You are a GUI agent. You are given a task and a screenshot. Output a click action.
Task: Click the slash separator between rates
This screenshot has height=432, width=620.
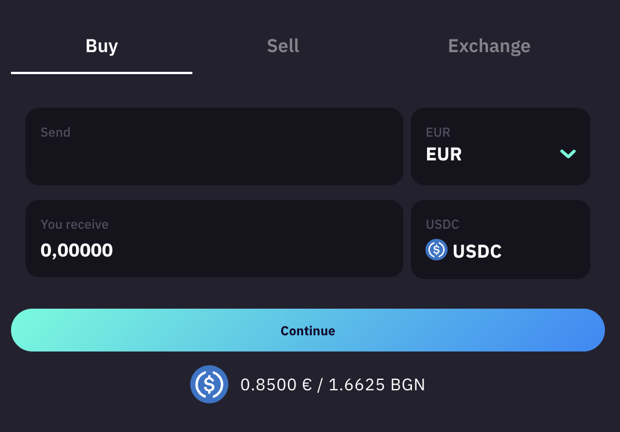coord(320,385)
